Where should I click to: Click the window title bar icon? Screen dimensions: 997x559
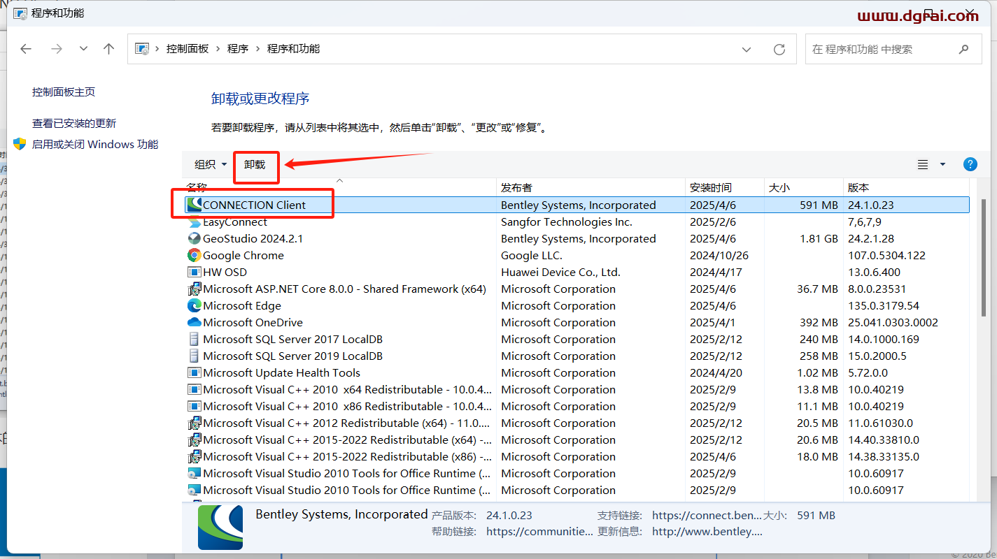click(20, 13)
